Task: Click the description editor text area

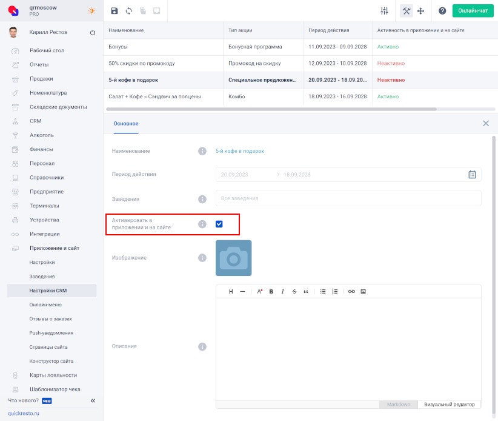Action: click(348, 349)
